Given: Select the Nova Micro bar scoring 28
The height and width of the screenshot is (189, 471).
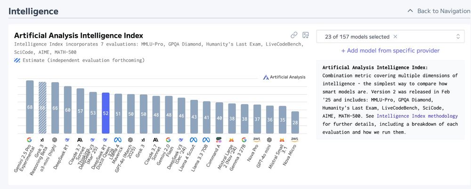Looking at the screenshot, I should click(x=295, y=122).
